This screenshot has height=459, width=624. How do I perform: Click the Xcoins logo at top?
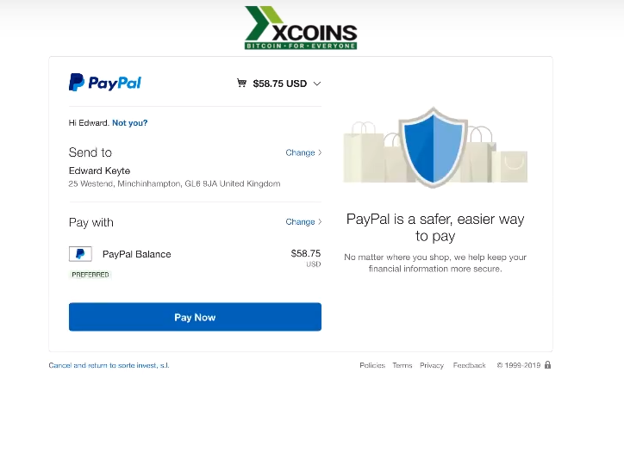(301, 28)
